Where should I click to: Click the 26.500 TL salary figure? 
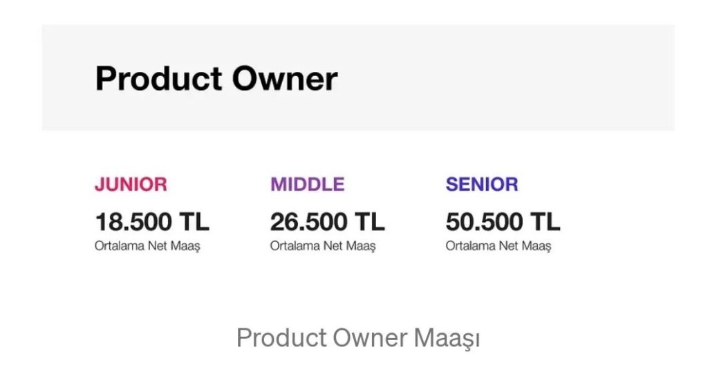pyautogui.click(x=327, y=222)
